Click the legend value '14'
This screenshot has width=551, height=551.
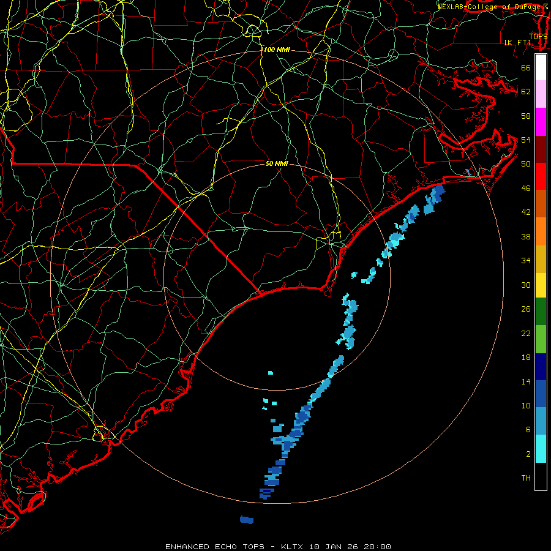click(526, 381)
